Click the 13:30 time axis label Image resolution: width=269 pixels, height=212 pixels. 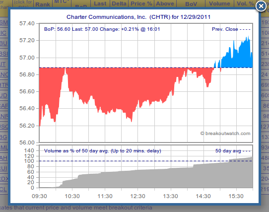(x=170, y=196)
